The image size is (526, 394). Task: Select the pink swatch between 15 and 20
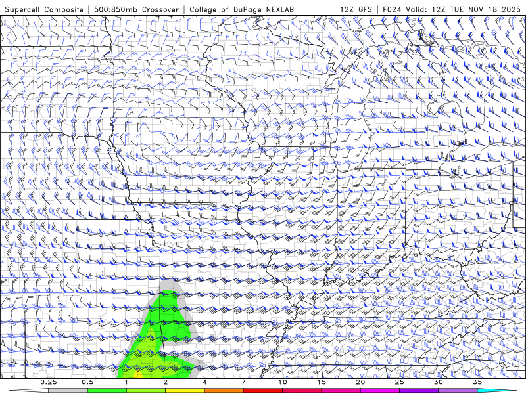pyautogui.click(x=341, y=391)
